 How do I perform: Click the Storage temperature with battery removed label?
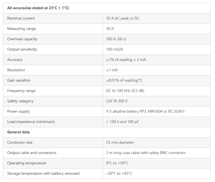click(x=43, y=174)
